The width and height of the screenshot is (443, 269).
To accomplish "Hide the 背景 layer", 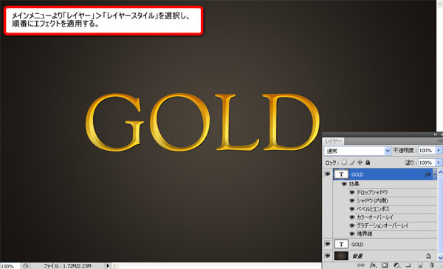I will [x=327, y=256].
